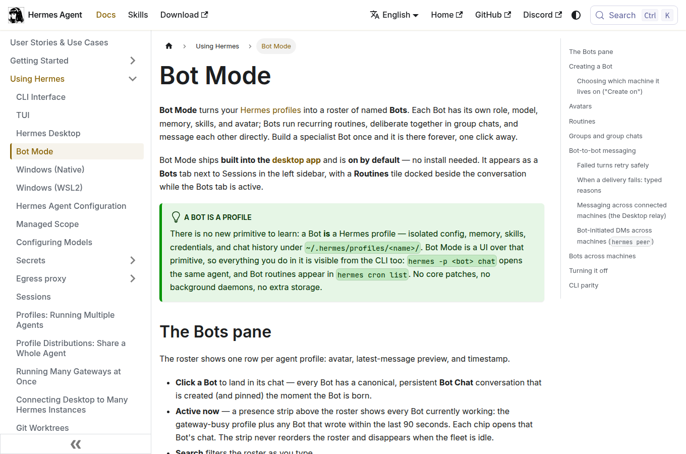The width and height of the screenshot is (686, 454).
Task: Jump to Creating a Bot section
Action: coord(591,66)
